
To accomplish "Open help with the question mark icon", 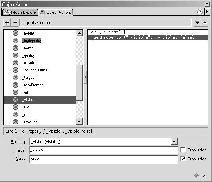I will pos(200,12).
